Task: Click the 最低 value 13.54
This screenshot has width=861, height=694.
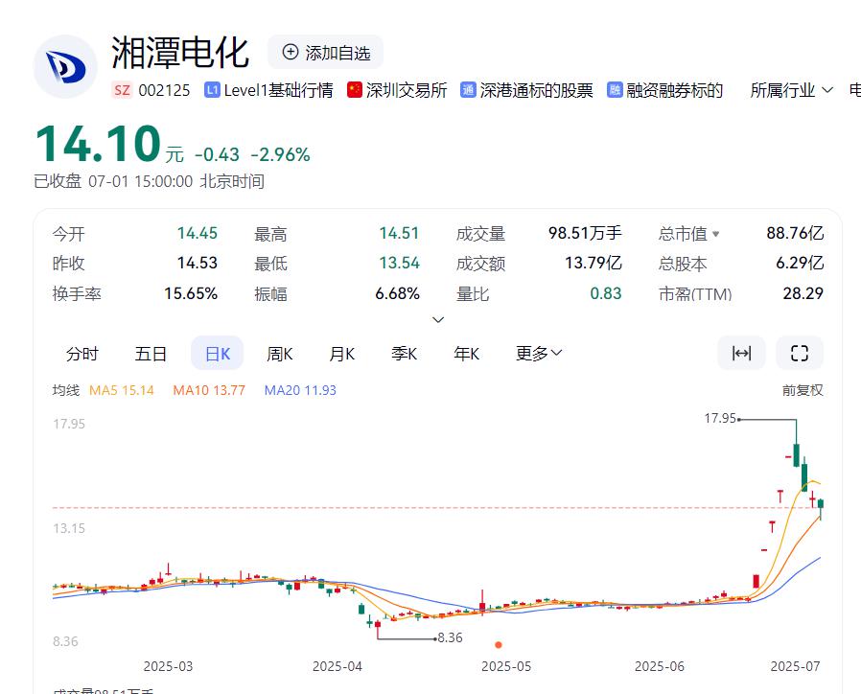Action: [399, 263]
